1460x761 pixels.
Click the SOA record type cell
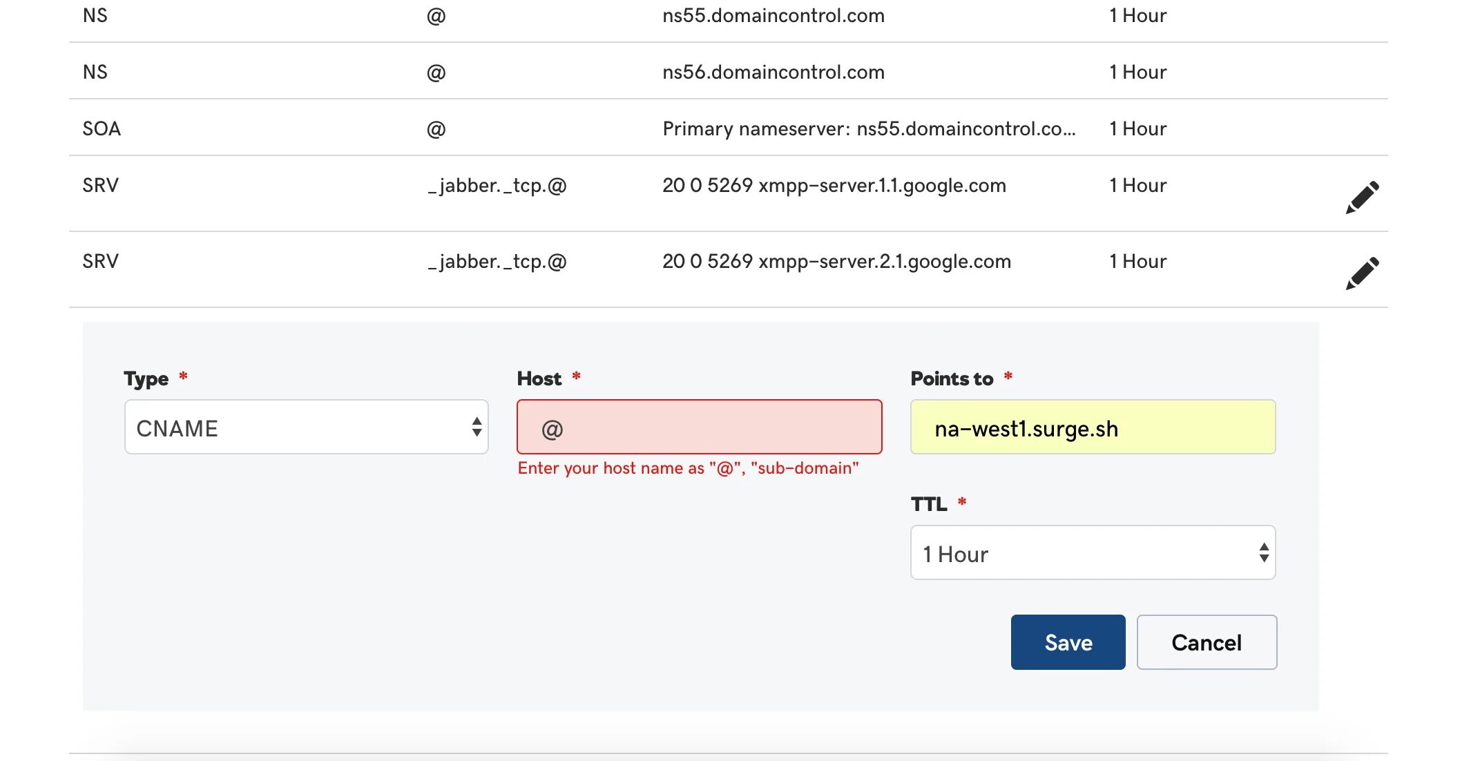(102, 129)
